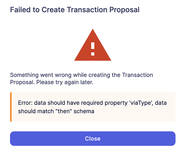Click the word 'Proposal.' in the body message

tap(21, 82)
